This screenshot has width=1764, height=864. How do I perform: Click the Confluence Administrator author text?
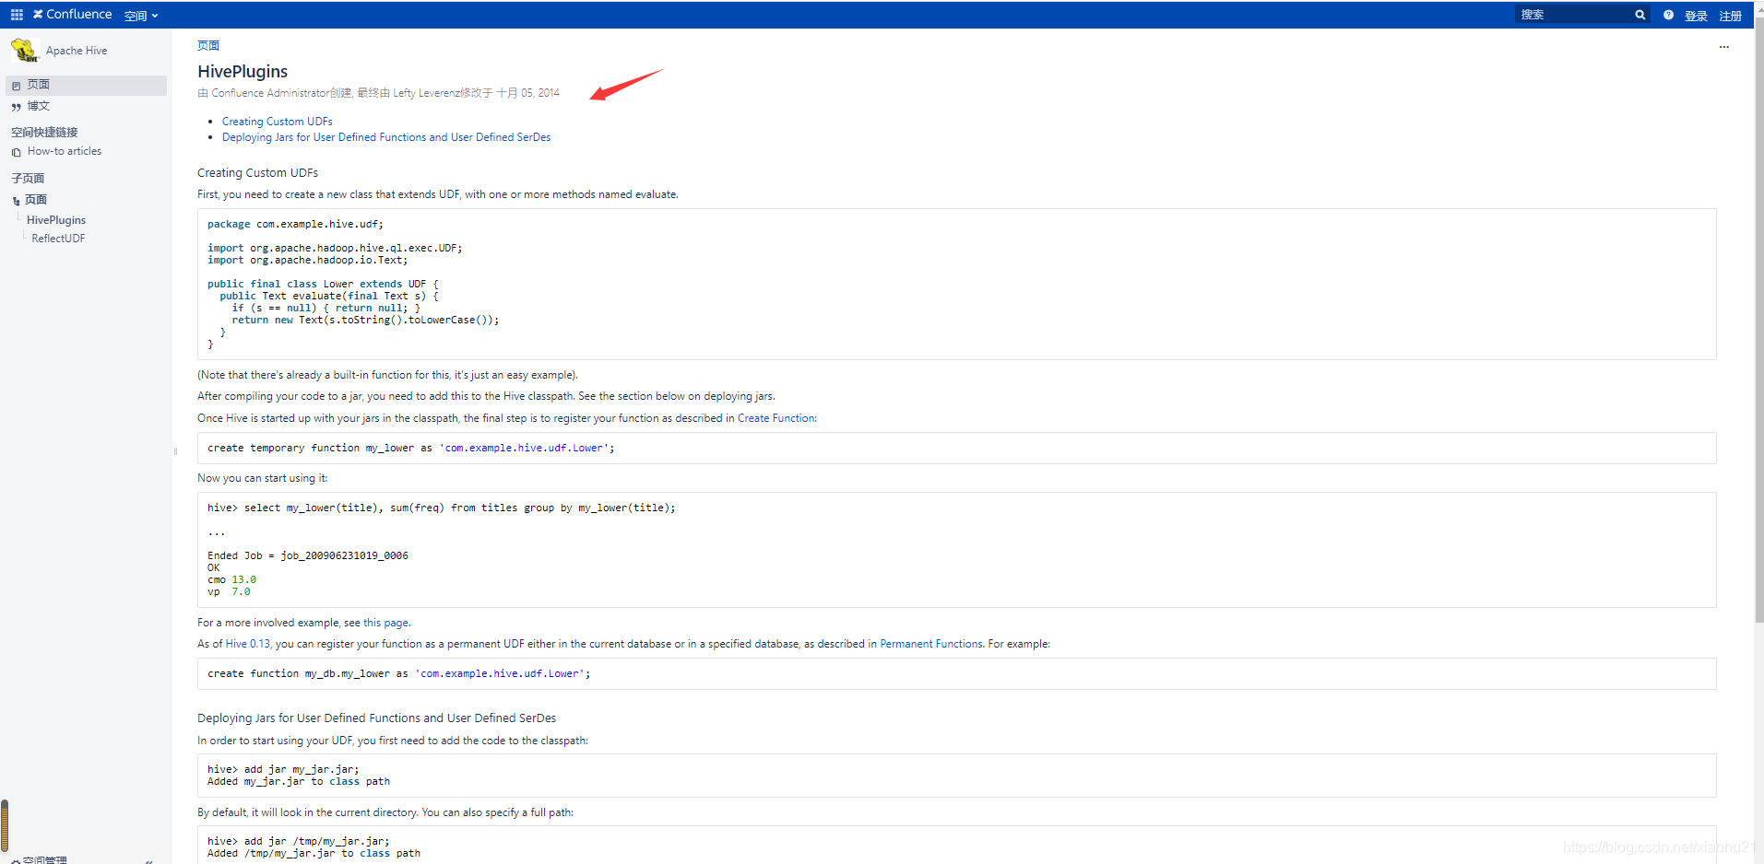click(x=269, y=93)
